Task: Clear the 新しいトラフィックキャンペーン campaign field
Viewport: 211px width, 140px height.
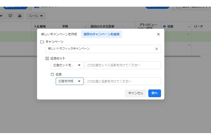Action: [156, 49]
